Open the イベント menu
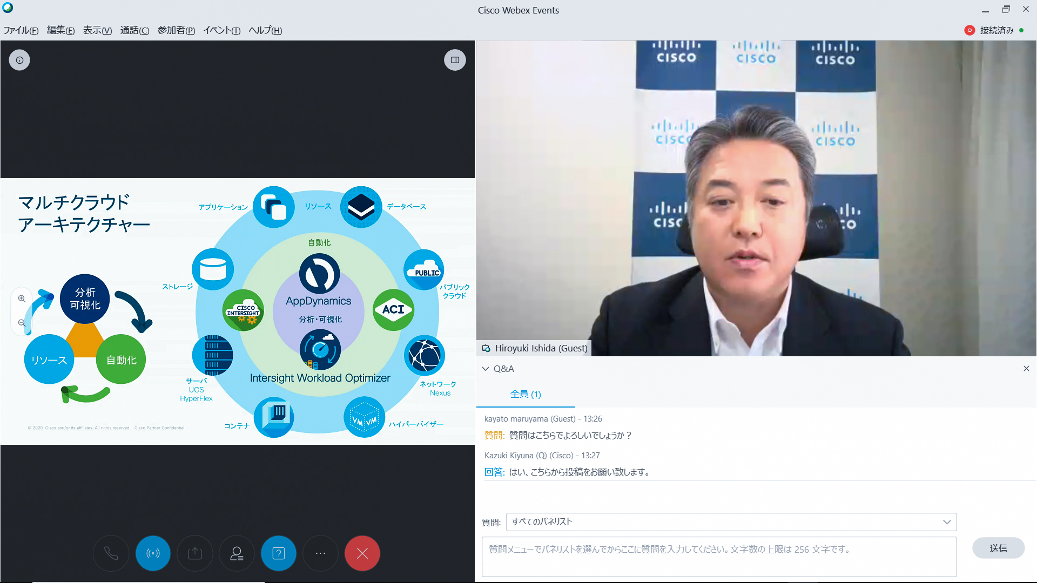This screenshot has height=583, width=1037. tap(221, 30)
